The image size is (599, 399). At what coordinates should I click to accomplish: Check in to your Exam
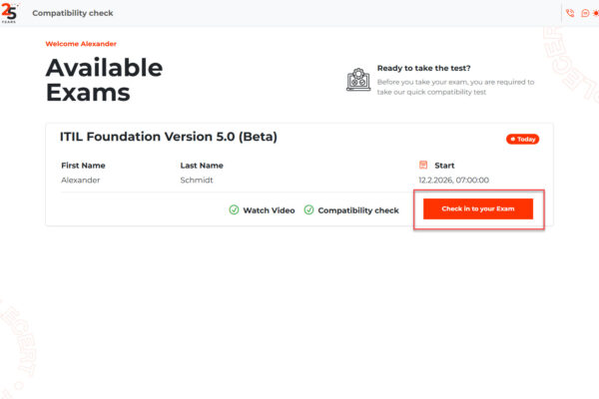coord(478,208)
